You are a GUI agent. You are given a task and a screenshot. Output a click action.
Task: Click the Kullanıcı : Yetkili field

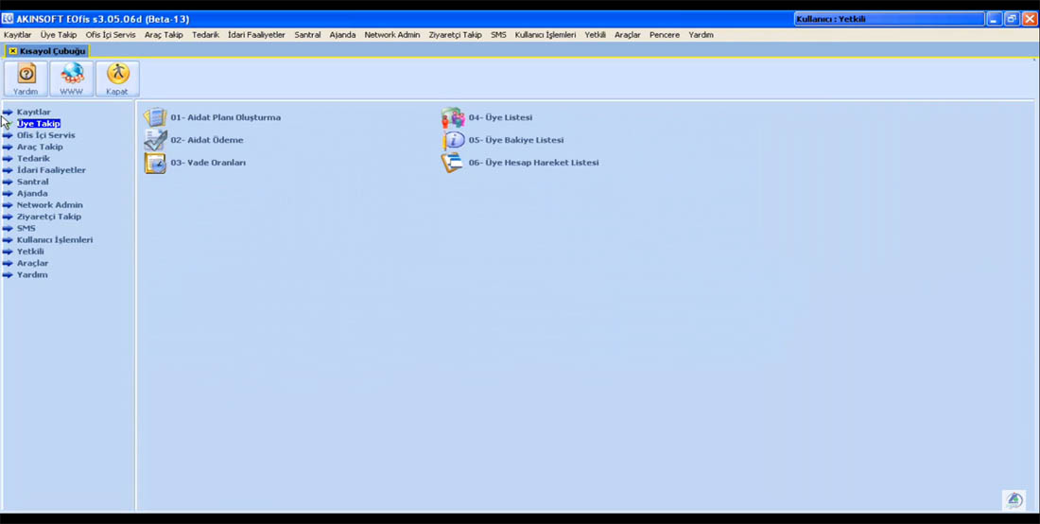889,19
